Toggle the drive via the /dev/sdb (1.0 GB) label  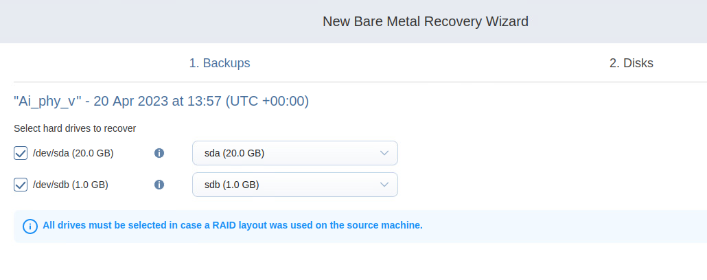pyautogui.click(x=70, y=185)
